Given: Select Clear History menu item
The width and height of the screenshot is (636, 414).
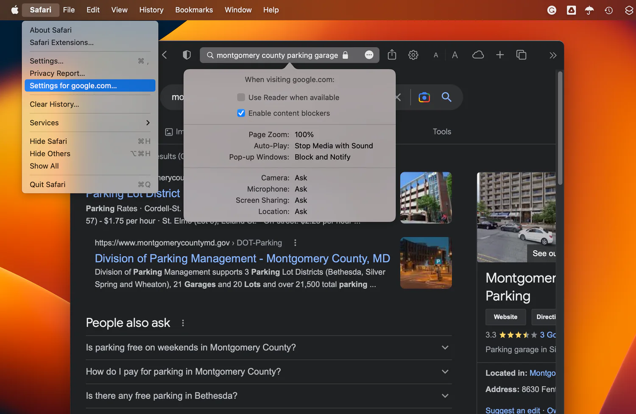Looking at the screenshot, I should pos(90,104).
